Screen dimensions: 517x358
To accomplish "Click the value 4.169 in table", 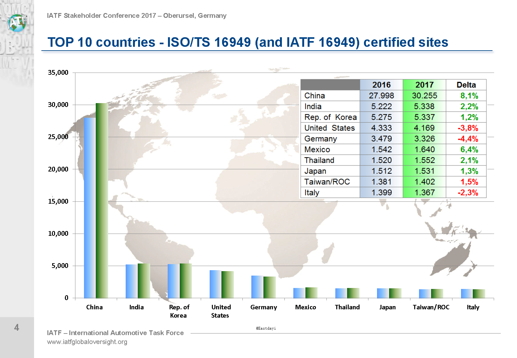I will pyautogui.click(x=424, y=128).
